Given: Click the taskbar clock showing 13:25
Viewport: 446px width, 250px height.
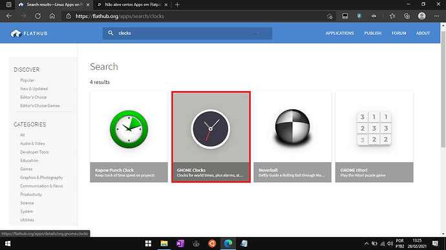Looking at the screenshot, I should tap(417, 244).
